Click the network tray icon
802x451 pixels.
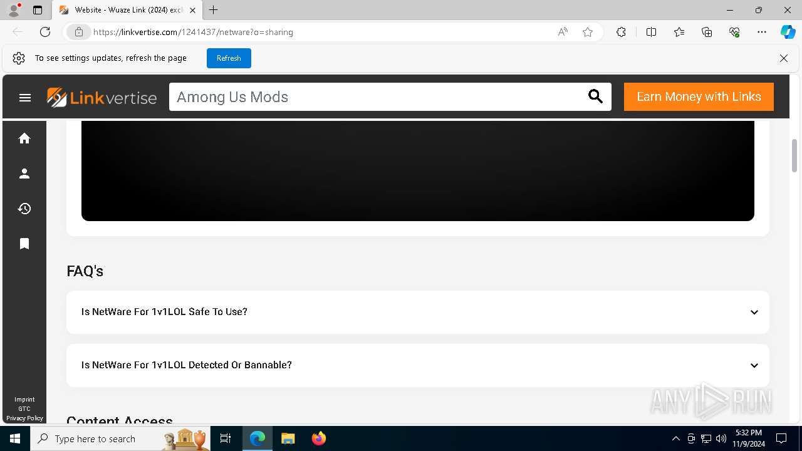(706, 438)
